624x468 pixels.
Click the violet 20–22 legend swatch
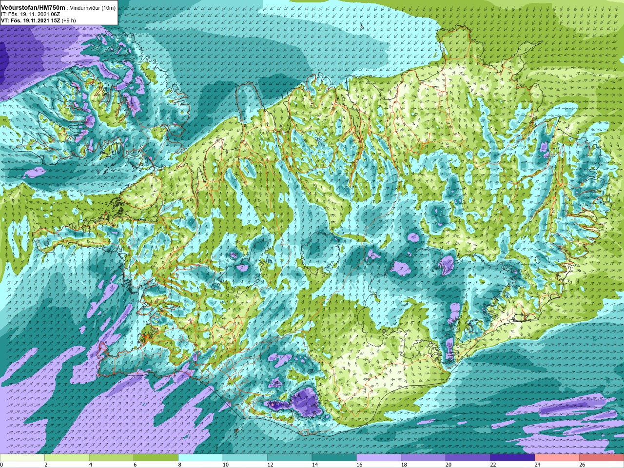click(x=468, y=458)
